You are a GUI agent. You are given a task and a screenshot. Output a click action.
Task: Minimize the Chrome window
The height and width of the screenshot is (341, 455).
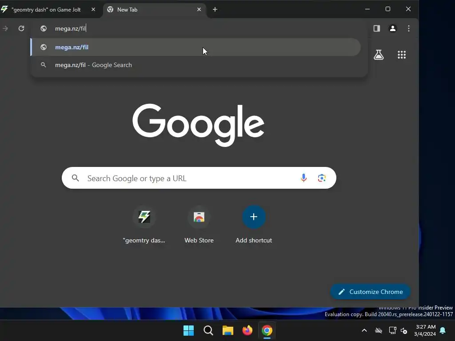coord(367,9)
